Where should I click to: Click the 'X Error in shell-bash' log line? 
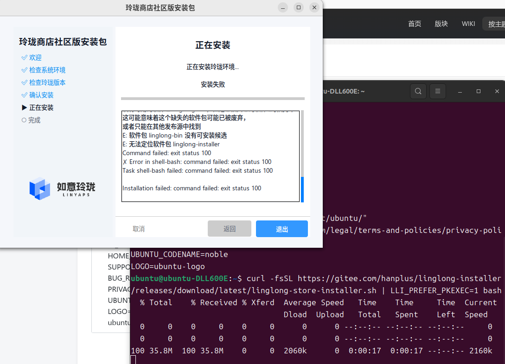coord(197,162)
